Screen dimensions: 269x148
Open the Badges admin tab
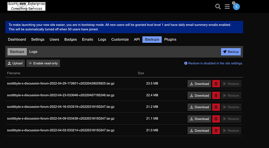click(71, 39)
